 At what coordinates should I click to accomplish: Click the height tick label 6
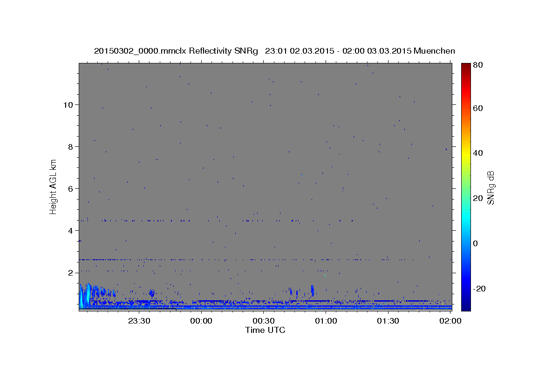point(71,188)
